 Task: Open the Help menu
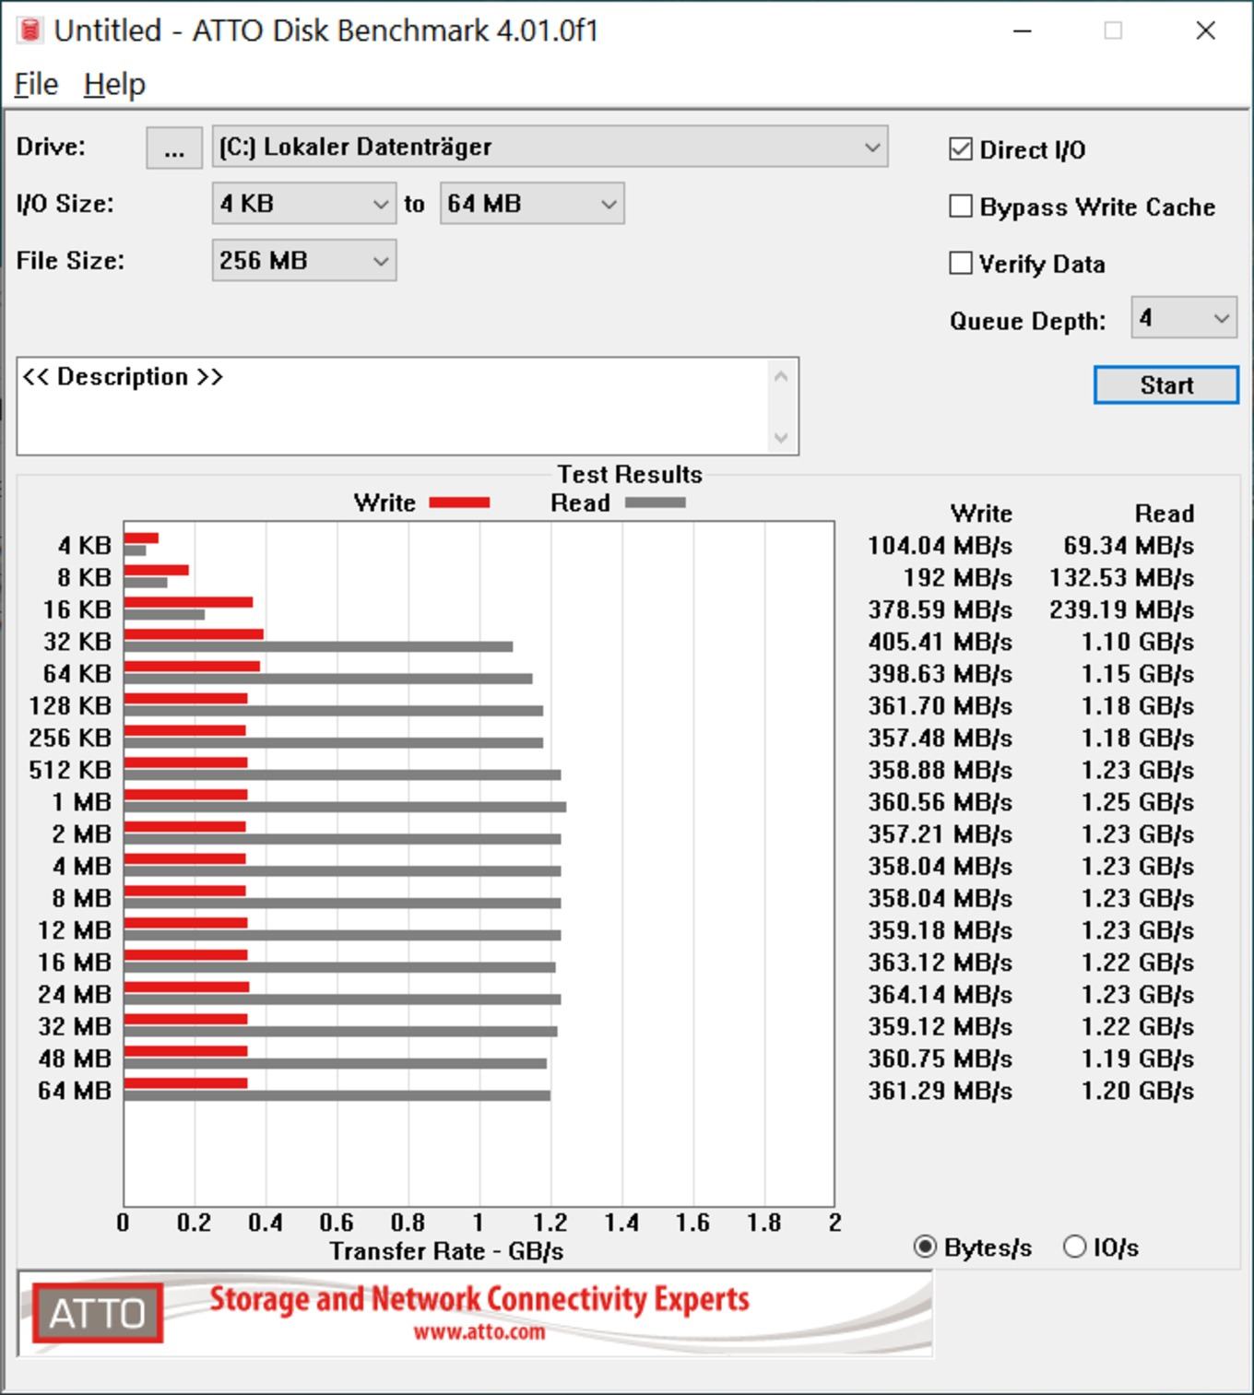(114, 85)
